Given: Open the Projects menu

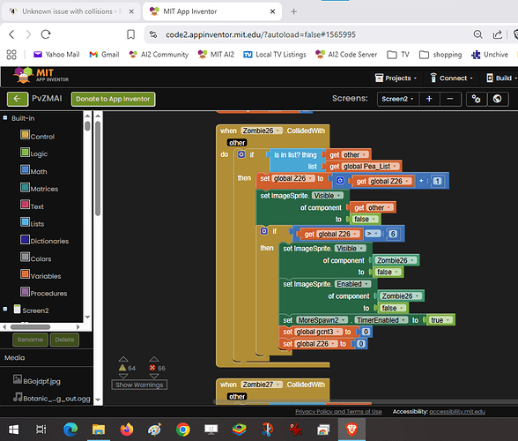Looking at the screenshot, I should tap(396, 78).
